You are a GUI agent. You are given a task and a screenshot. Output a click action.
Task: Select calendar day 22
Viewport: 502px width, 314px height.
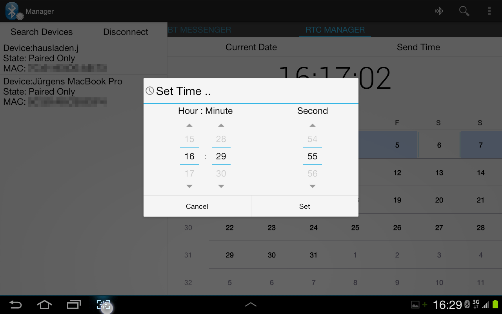tap(230, 228)
